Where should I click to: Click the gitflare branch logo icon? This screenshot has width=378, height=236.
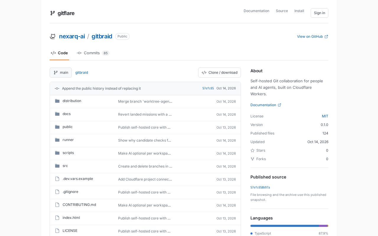(53, 13)
